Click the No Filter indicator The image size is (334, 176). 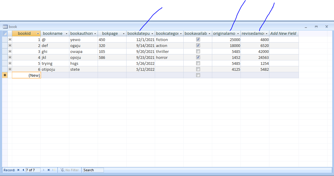click(x=70, y=170)
